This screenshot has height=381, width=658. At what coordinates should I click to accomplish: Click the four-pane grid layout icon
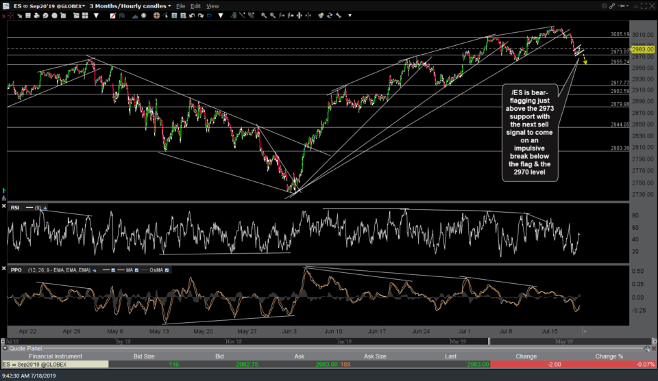point(85,16)
